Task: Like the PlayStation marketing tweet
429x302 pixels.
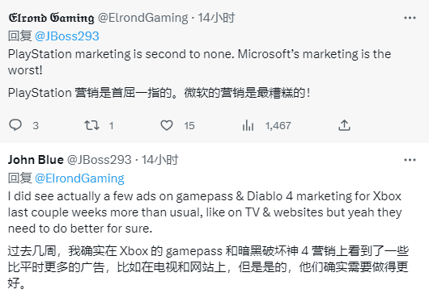Action: tap(167, 125)
